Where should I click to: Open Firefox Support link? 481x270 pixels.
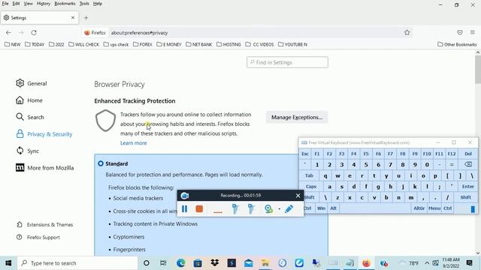[x=38, y=237]
